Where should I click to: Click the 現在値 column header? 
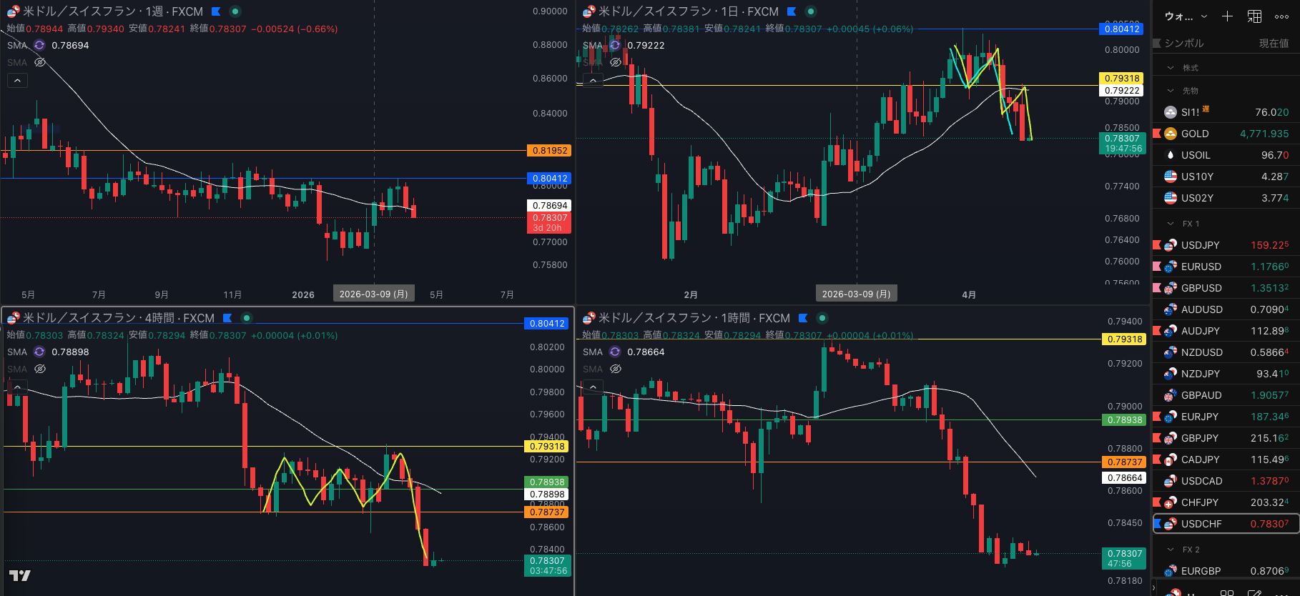pyautogui.click(x=1273, y=44)
